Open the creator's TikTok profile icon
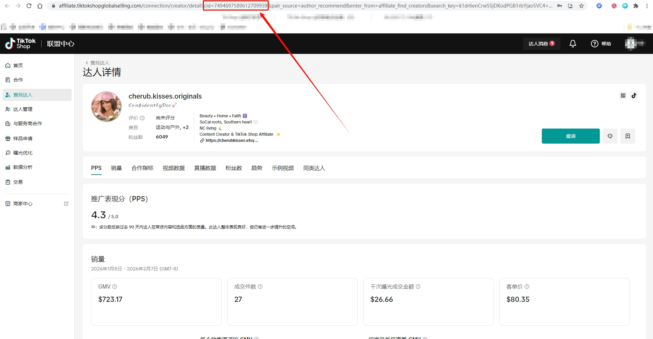Screen dimensions: 653x339 pyautogui.click(x=634, y=95)
